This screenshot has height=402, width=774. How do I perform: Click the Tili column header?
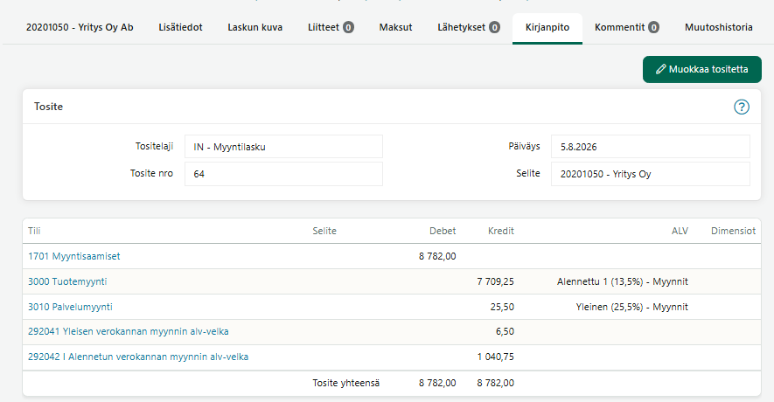[x=34, y=231]
